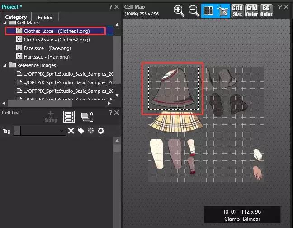Click the minus button beside Tag
This screenshot has width=293, height=228.
pos(17,131)
